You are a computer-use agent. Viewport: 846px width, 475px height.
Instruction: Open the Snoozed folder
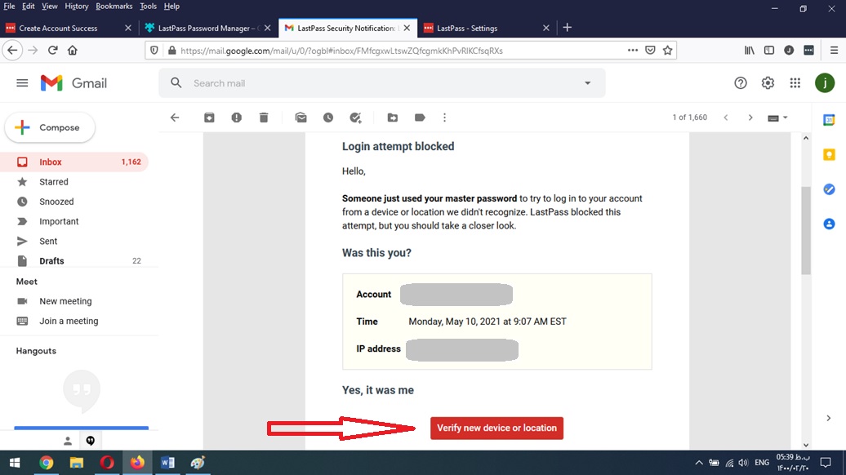[x=74, y=202]
